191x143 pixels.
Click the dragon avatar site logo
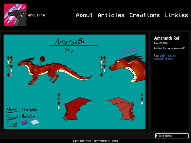click(x=15, y=15)
